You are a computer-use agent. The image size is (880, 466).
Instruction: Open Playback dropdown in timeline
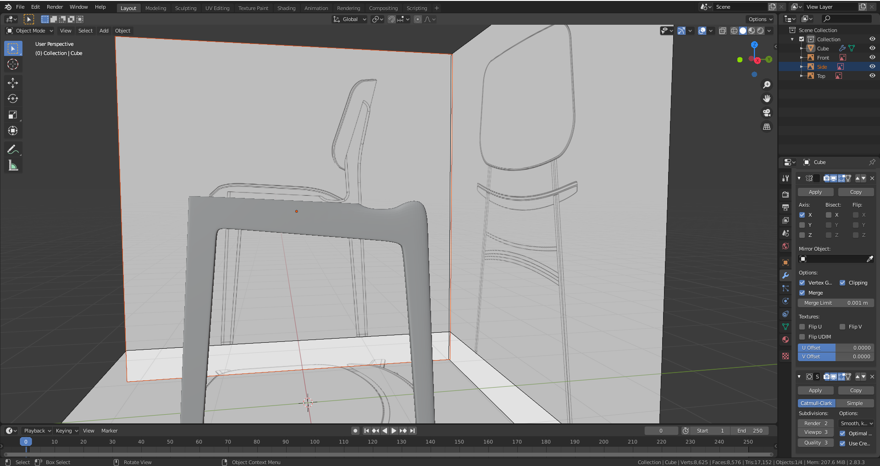pyautogui.click(x=37, y=431)
